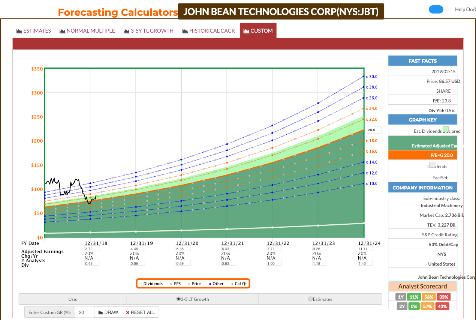Click the DRAW button to redraw the chart
This screenshot has width=476, height=320.
click(108, 312)
